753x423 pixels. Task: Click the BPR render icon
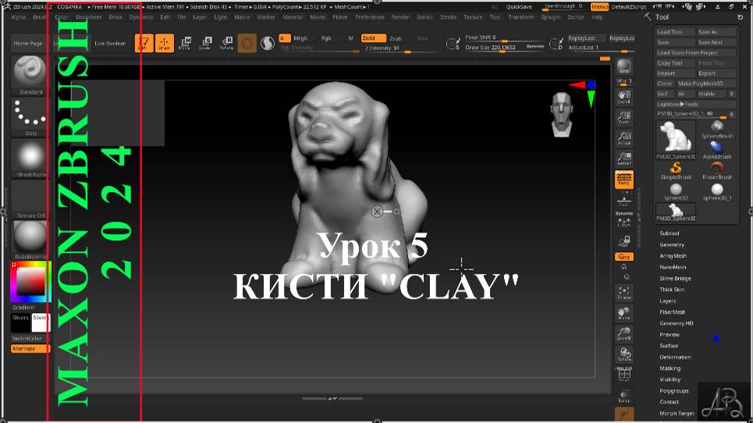(623, 67)
